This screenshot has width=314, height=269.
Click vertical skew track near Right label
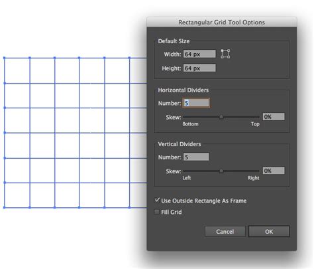[x=254, y=171]
